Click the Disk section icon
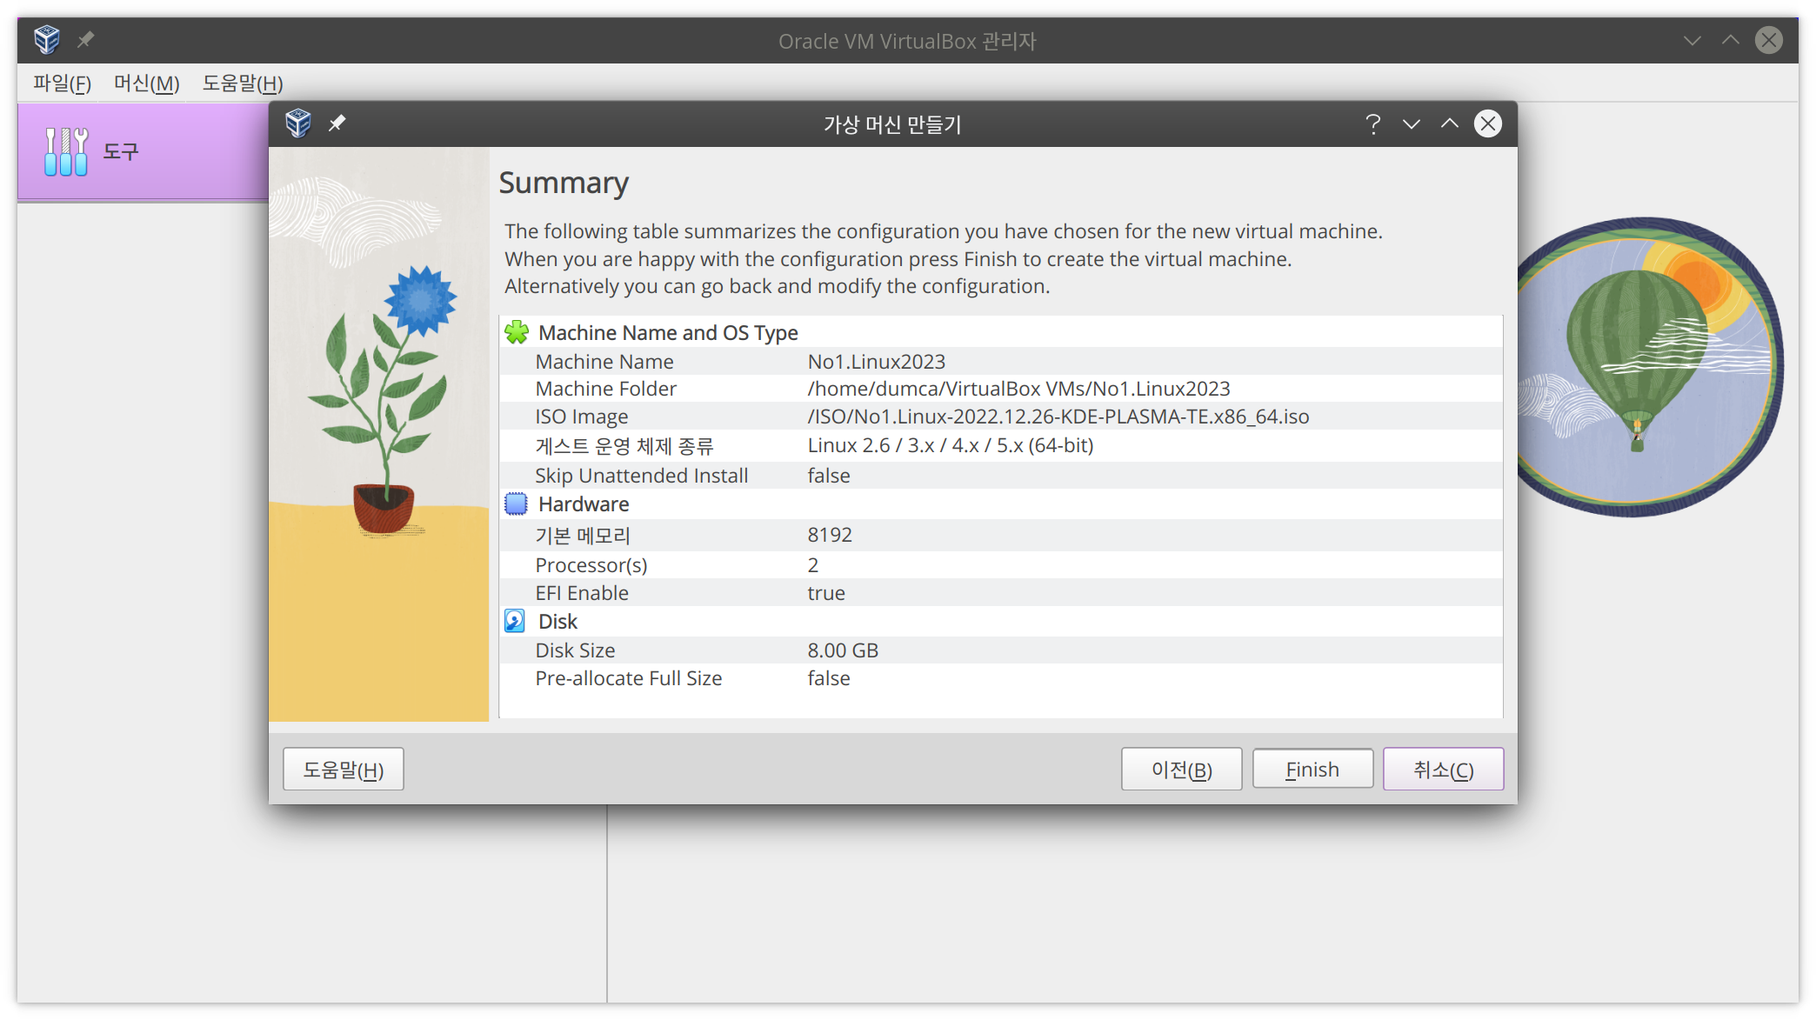Screen dimensions: 1816x1020 [515, 620]
